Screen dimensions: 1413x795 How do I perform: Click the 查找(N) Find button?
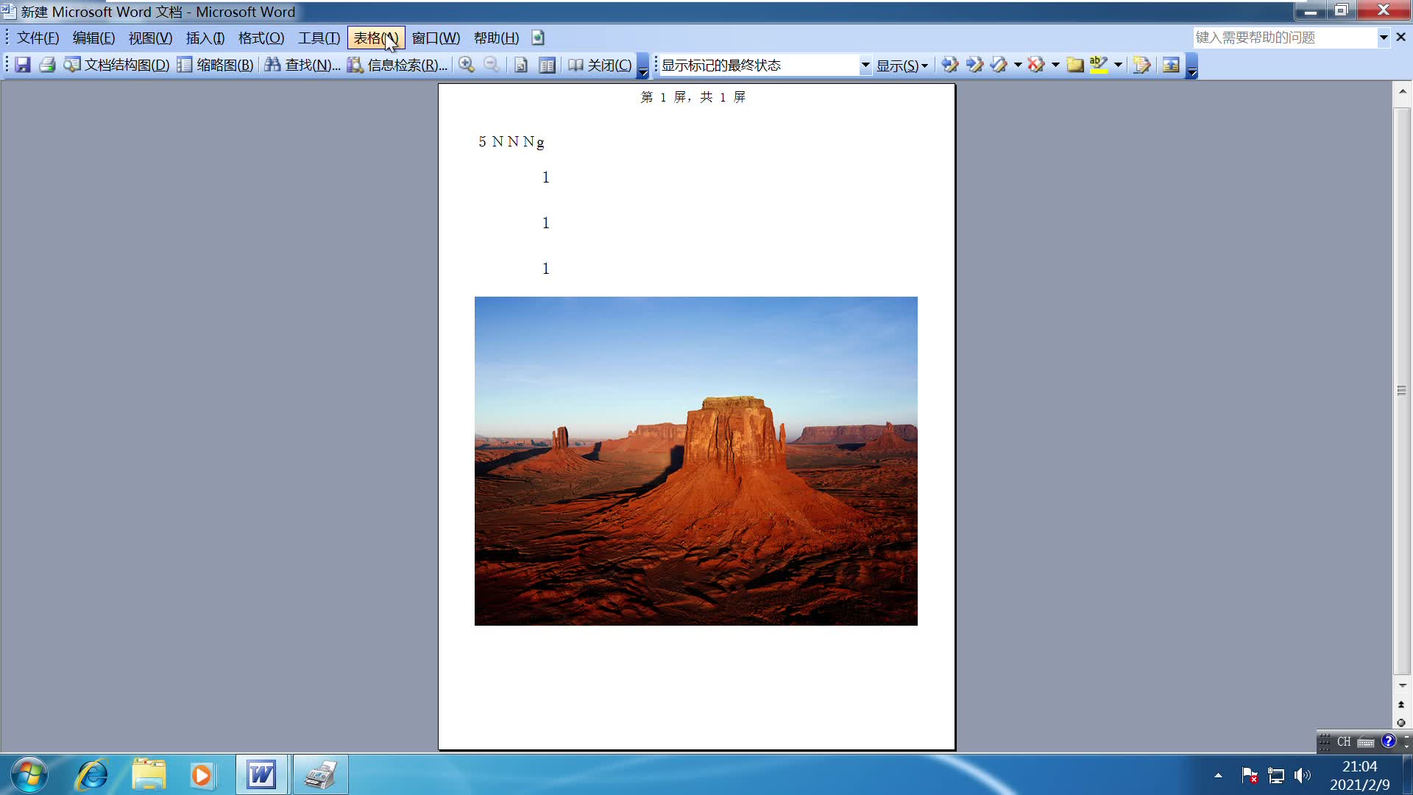pyautogui.click(x=302, y=65)
